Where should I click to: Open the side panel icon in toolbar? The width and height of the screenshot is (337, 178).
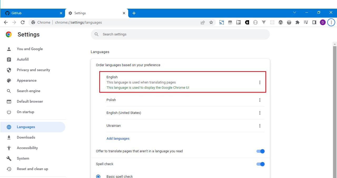[314, 22]
